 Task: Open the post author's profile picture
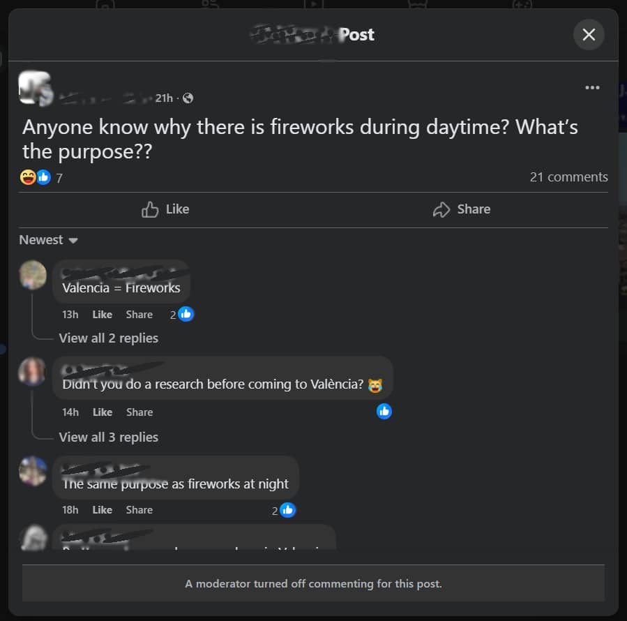pyautogui.click(x=35, y=88)
